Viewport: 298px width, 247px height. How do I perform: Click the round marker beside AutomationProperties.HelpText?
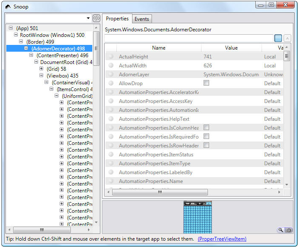[x=111, y=119]
